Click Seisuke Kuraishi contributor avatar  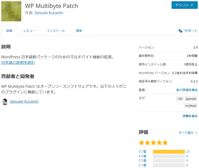pos(4,102)
